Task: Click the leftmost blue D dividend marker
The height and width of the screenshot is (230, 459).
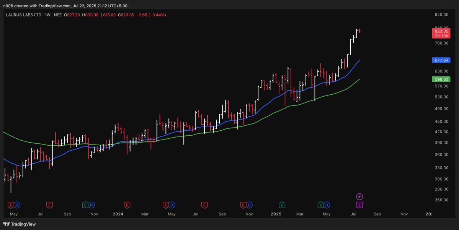Action: click(x=17, y=205)
